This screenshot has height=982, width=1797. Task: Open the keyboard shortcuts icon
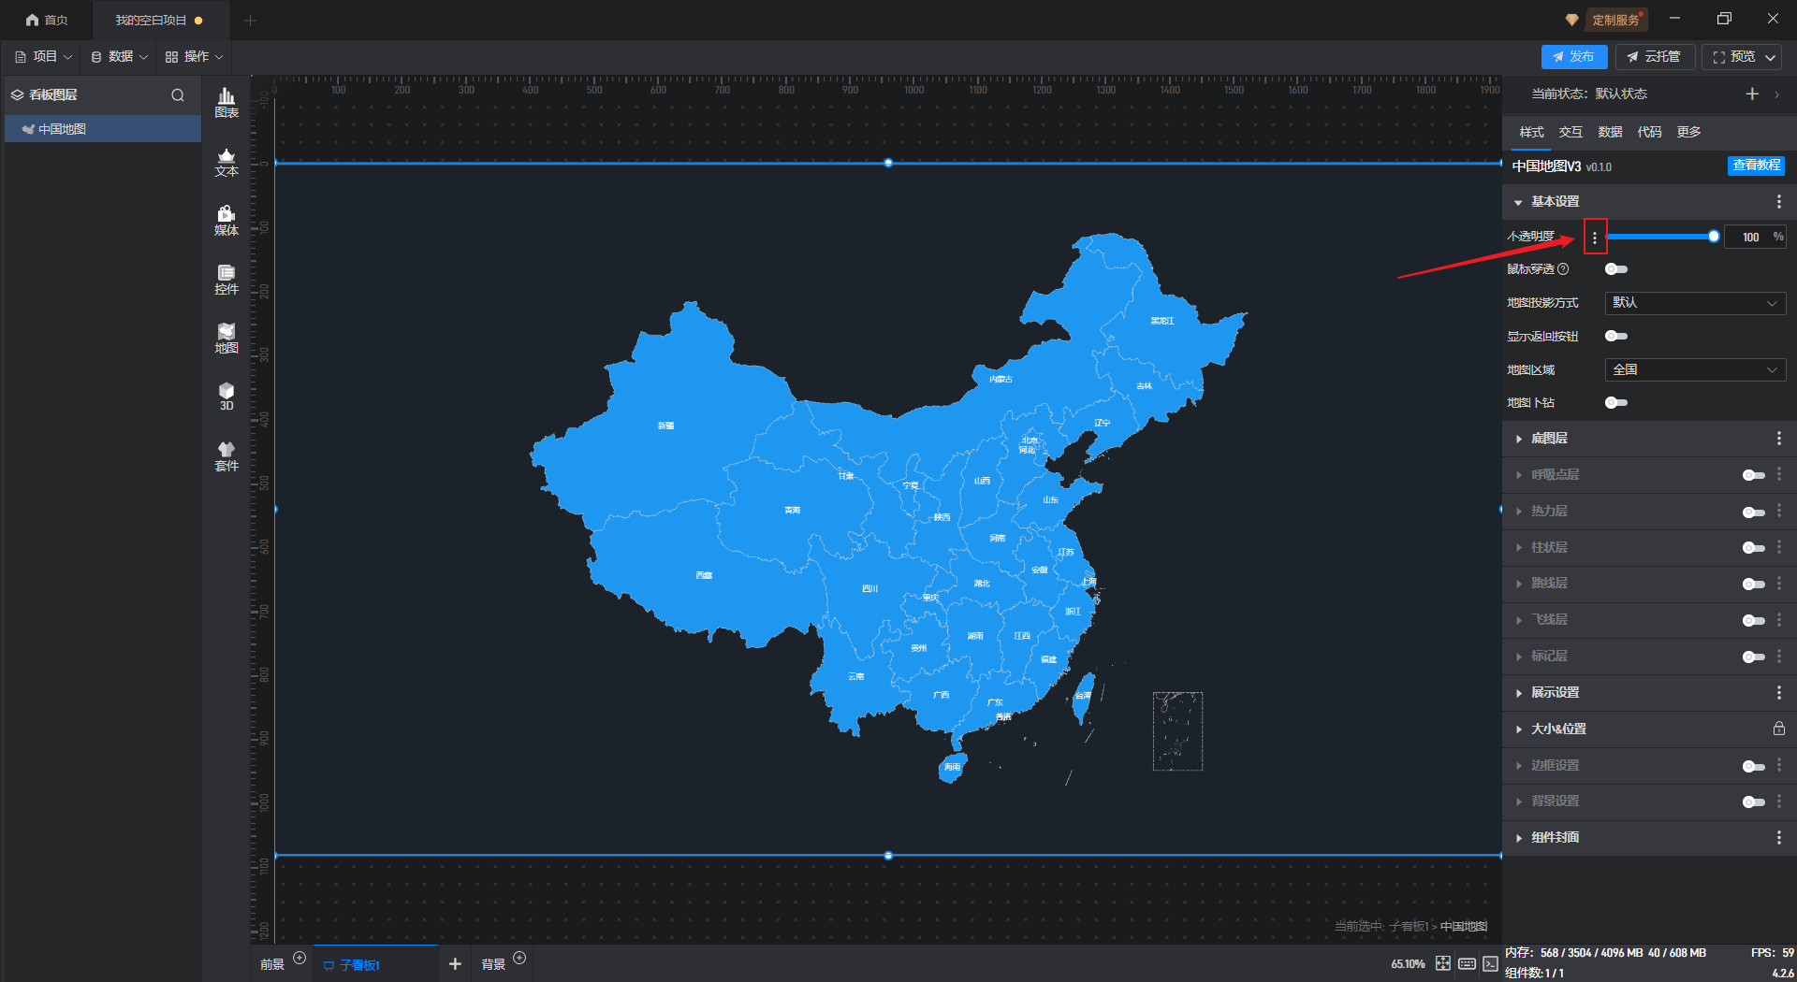[x=1467, y=963]
